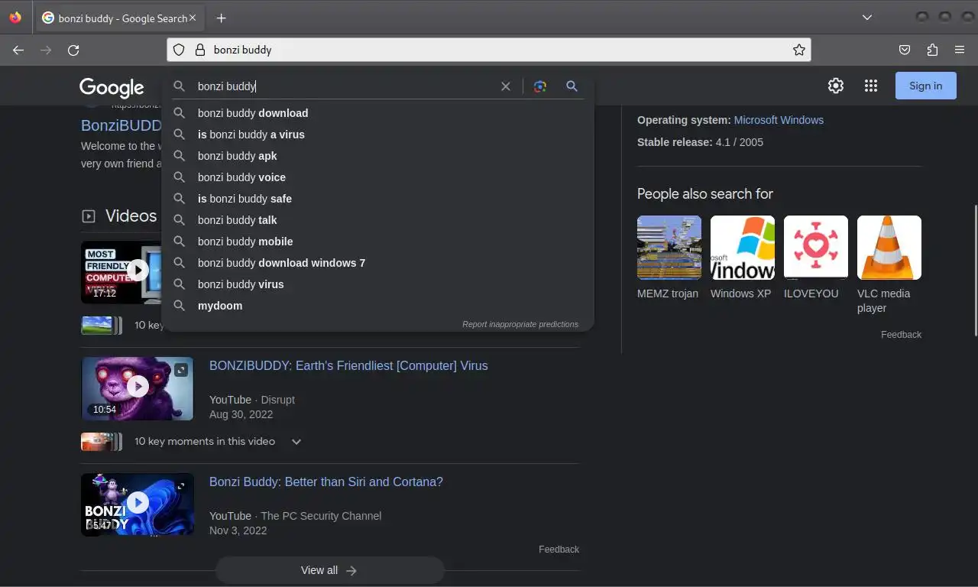Click Feedback below the videos section
Viewport: 978px width, 587px height.
pos(559,550)
